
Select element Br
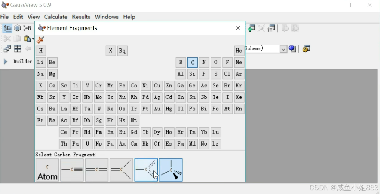tap(227, 86)
